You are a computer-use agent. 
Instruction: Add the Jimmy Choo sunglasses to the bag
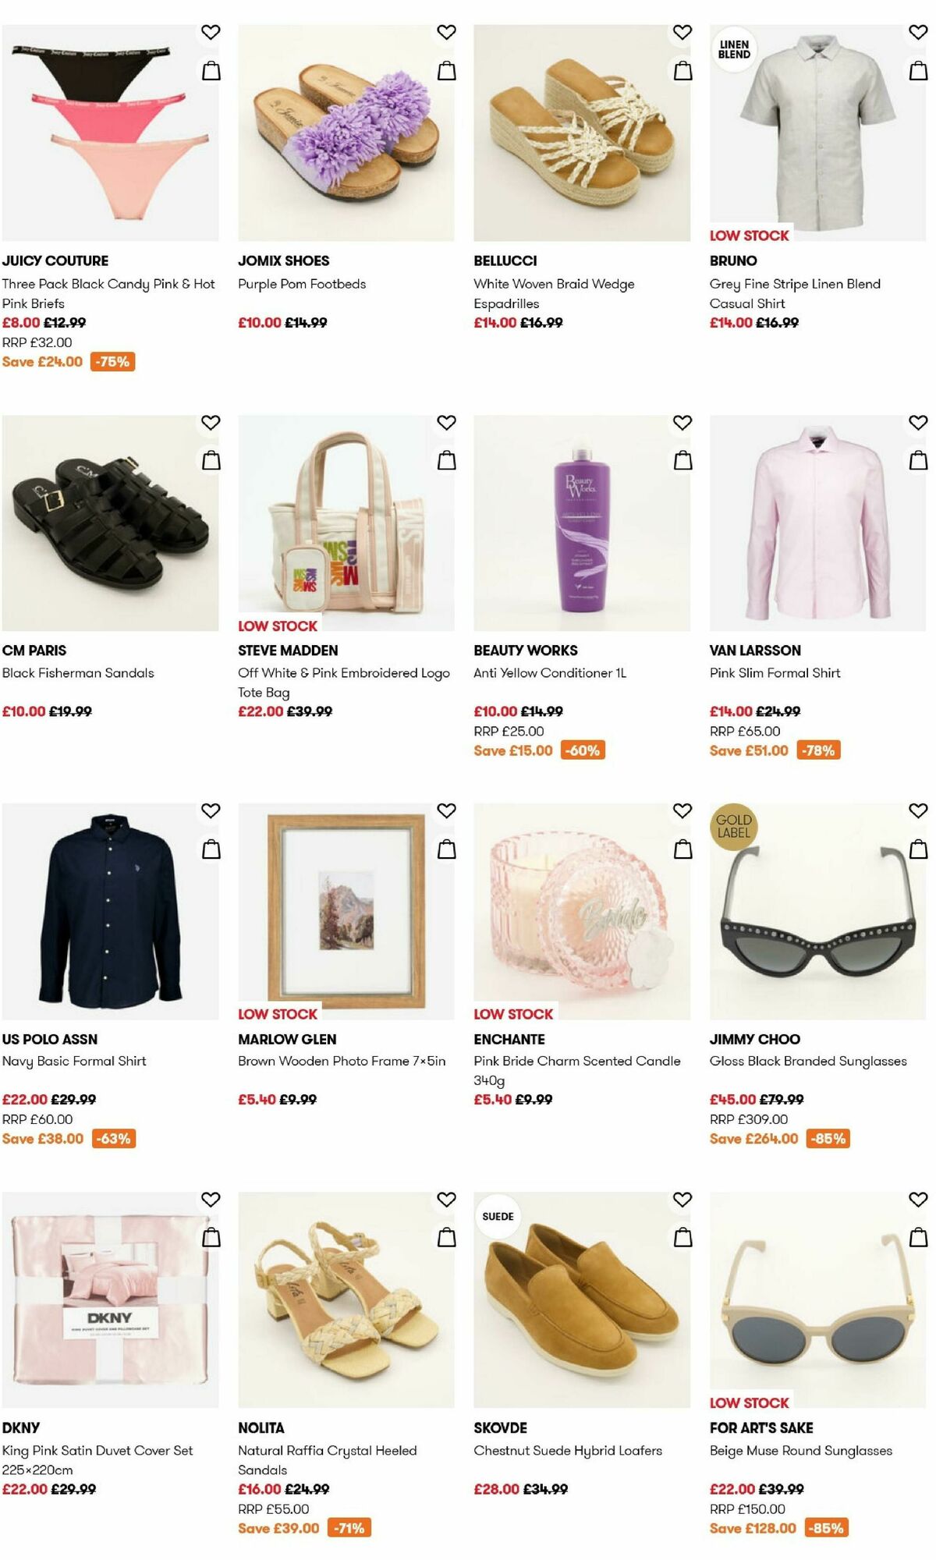tap(918, 849)
